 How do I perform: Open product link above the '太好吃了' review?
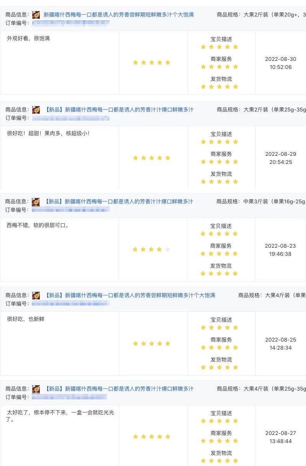(119, 389)
